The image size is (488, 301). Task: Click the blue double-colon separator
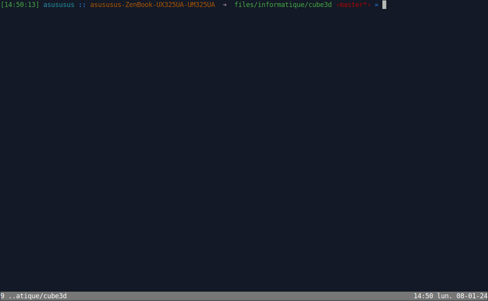(x=82, y=5)
